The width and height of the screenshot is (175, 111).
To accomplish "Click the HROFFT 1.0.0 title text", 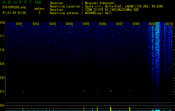I will 22,2.
